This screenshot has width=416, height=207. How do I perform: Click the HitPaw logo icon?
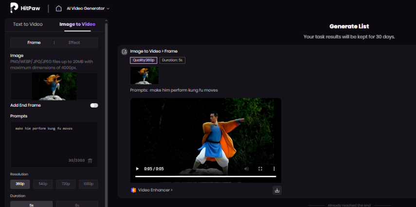pos(14,8)
